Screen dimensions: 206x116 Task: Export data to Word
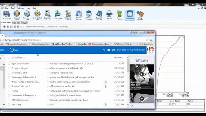click(89, 15)
